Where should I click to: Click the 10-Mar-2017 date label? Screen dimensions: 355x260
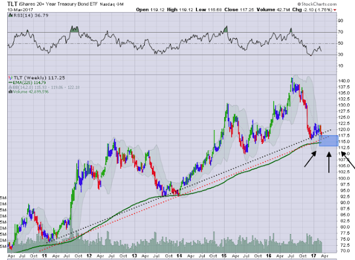[x=20, y=10]
